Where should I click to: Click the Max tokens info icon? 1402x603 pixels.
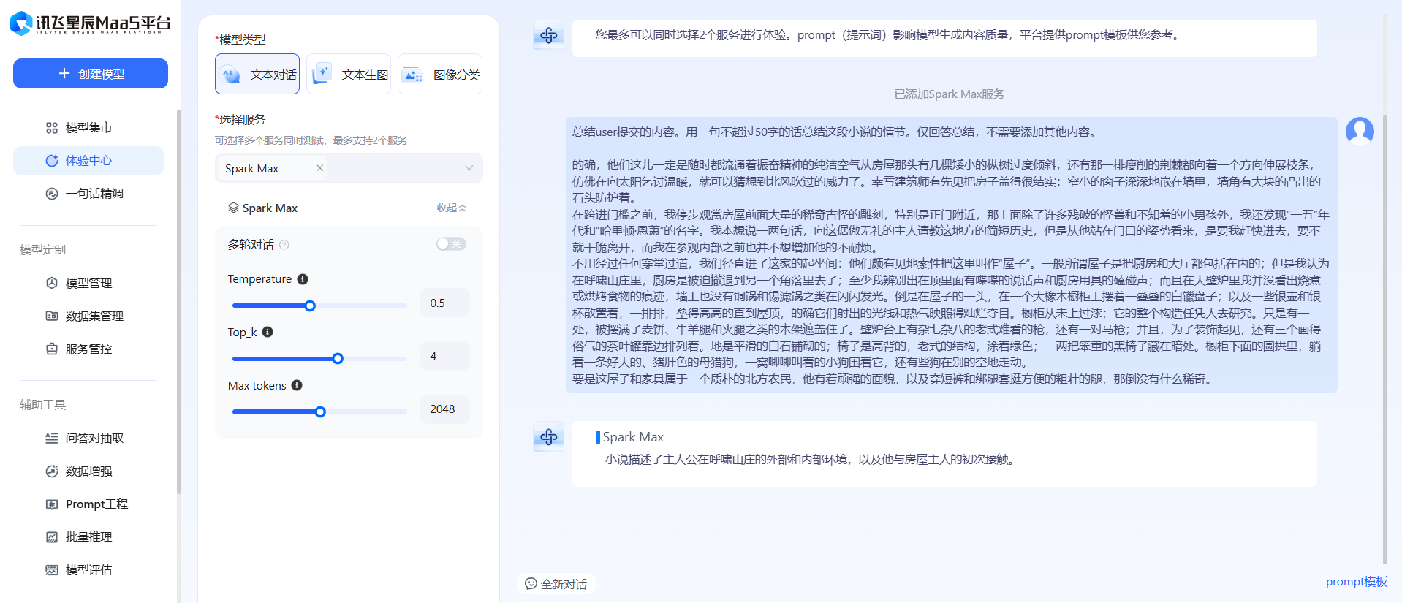pyautogui.click(x=297, y=385)
